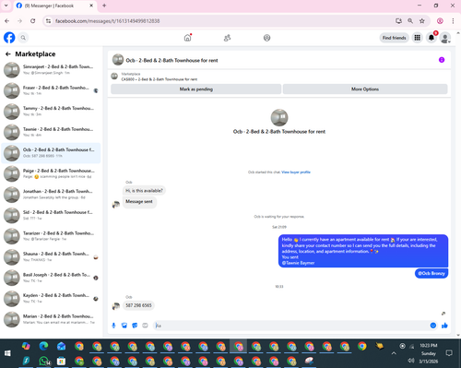Reload the page
This screenshot has width=461, height=368.
(32, 21)
